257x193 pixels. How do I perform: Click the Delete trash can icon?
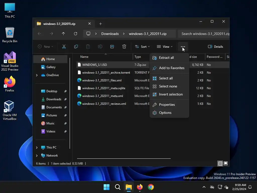pos(124,46)
